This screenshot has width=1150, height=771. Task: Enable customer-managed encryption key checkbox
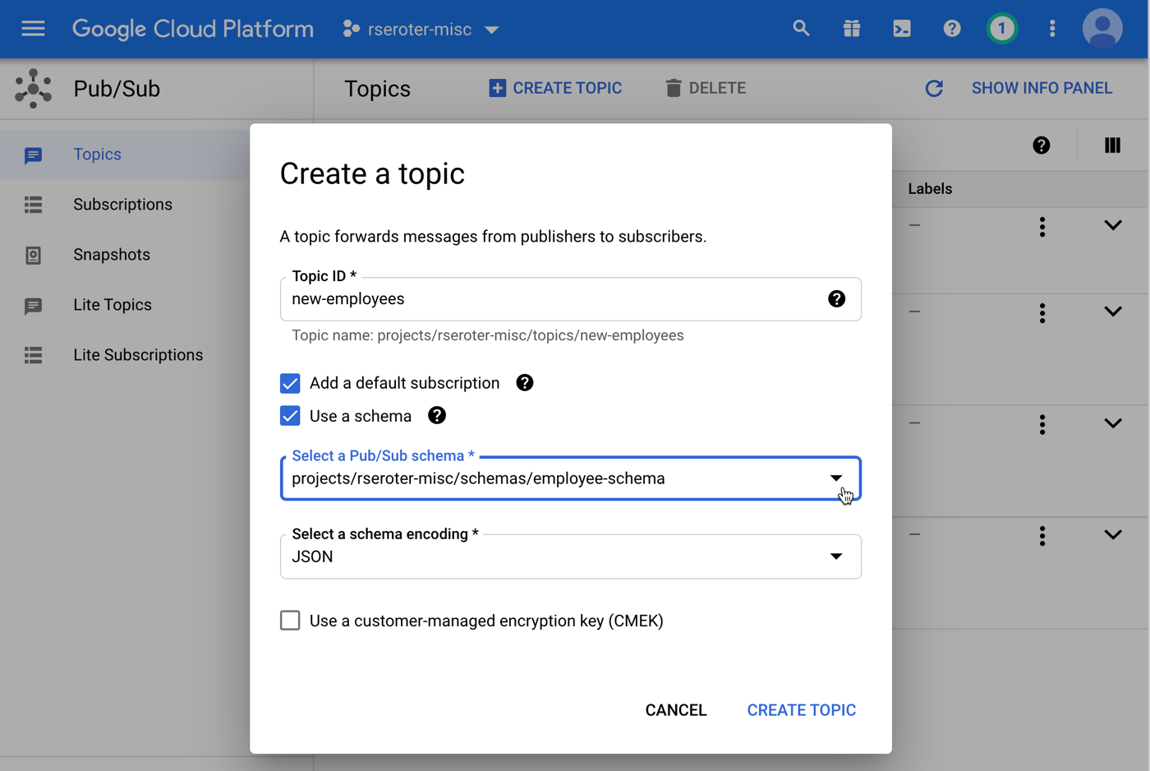pyautogui.click(x=290, y=621)
